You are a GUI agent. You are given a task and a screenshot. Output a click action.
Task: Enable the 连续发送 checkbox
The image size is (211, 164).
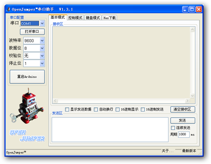(x=173, y=128)
